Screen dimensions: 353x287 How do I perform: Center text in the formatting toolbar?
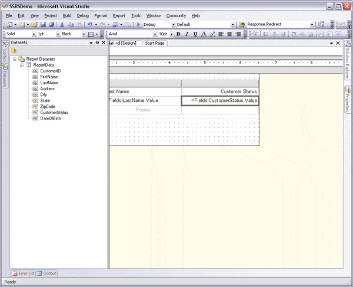(x=229, y=34)
